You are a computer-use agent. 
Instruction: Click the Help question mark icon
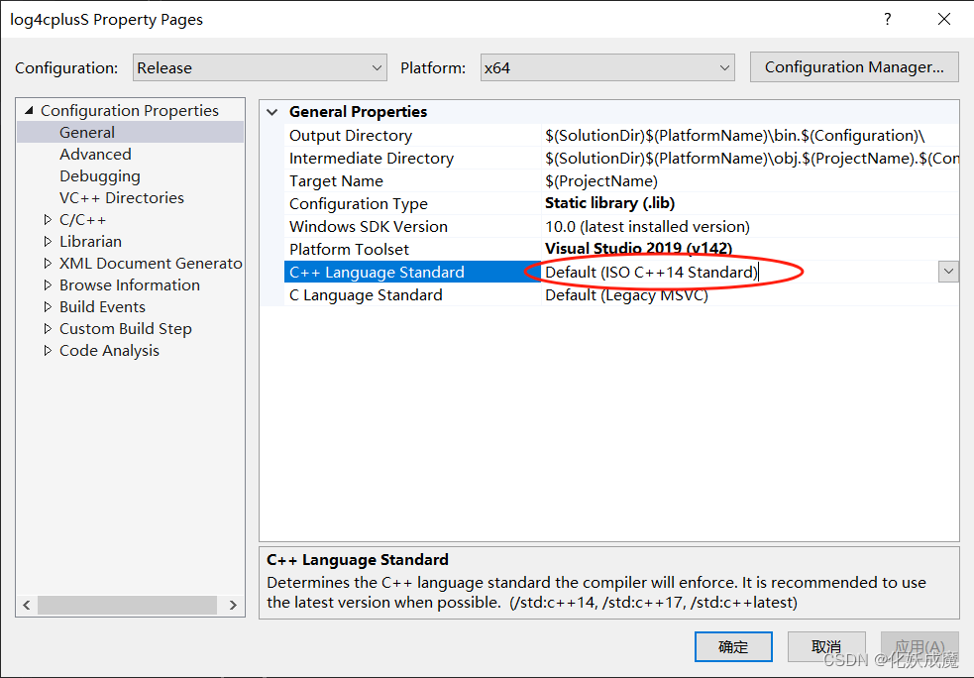[x=887, y=19]
